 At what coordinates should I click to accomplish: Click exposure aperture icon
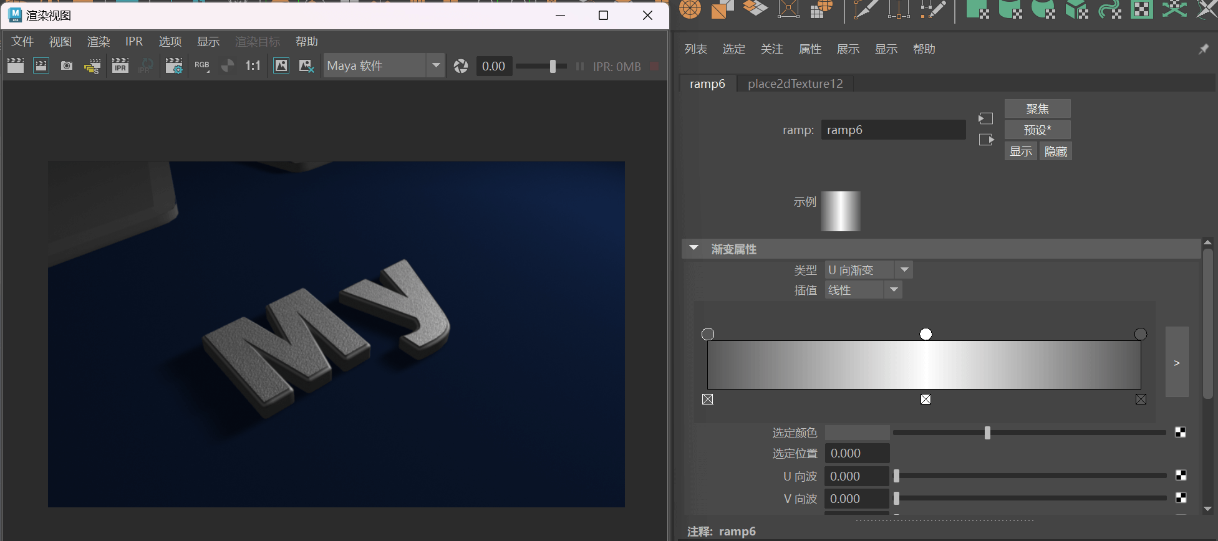tap(461, 66)
